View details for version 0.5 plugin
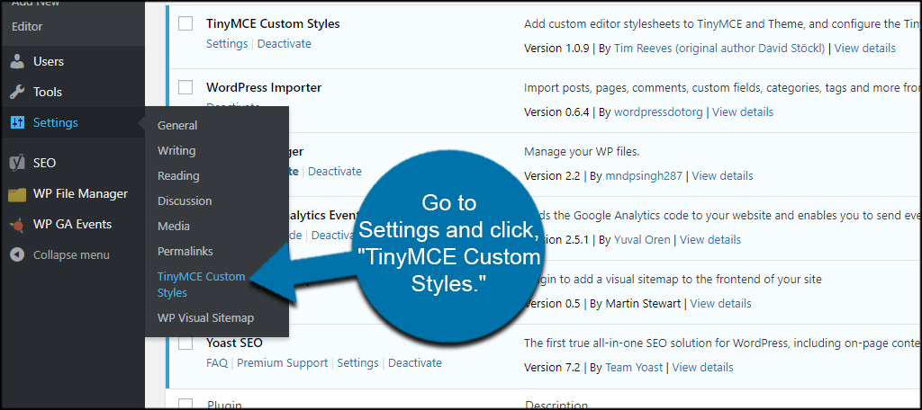 click(x=720, y=304)
